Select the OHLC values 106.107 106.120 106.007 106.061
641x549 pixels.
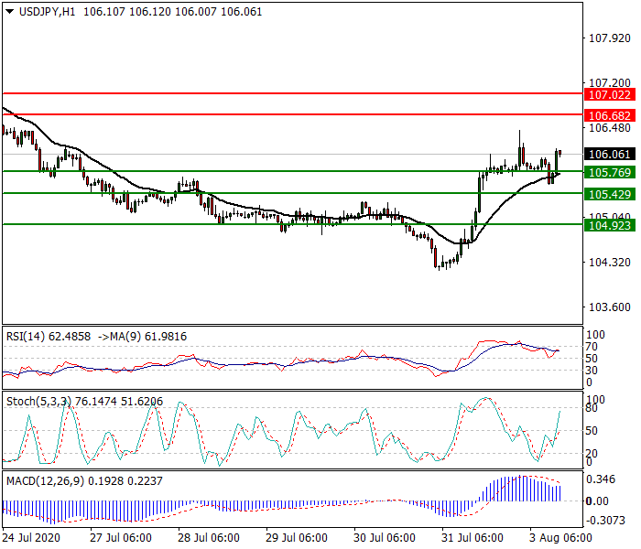click(x=172, y=12)
